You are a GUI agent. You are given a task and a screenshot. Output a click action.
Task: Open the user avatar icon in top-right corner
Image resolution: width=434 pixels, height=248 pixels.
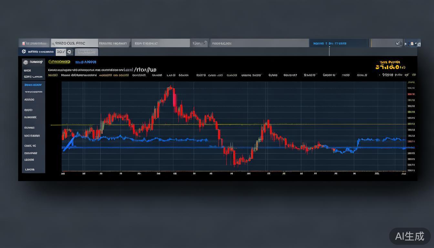tap(411, 43)
